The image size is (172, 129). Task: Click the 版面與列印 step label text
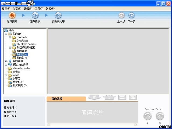(x=58, y=21)
